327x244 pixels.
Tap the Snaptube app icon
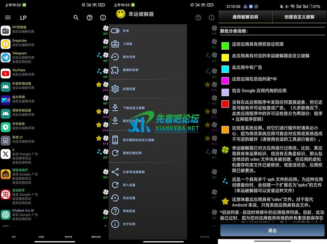(5, 44)
